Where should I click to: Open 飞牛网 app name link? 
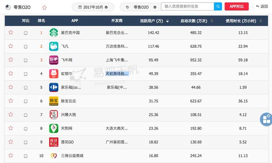(x=67, y=60)
